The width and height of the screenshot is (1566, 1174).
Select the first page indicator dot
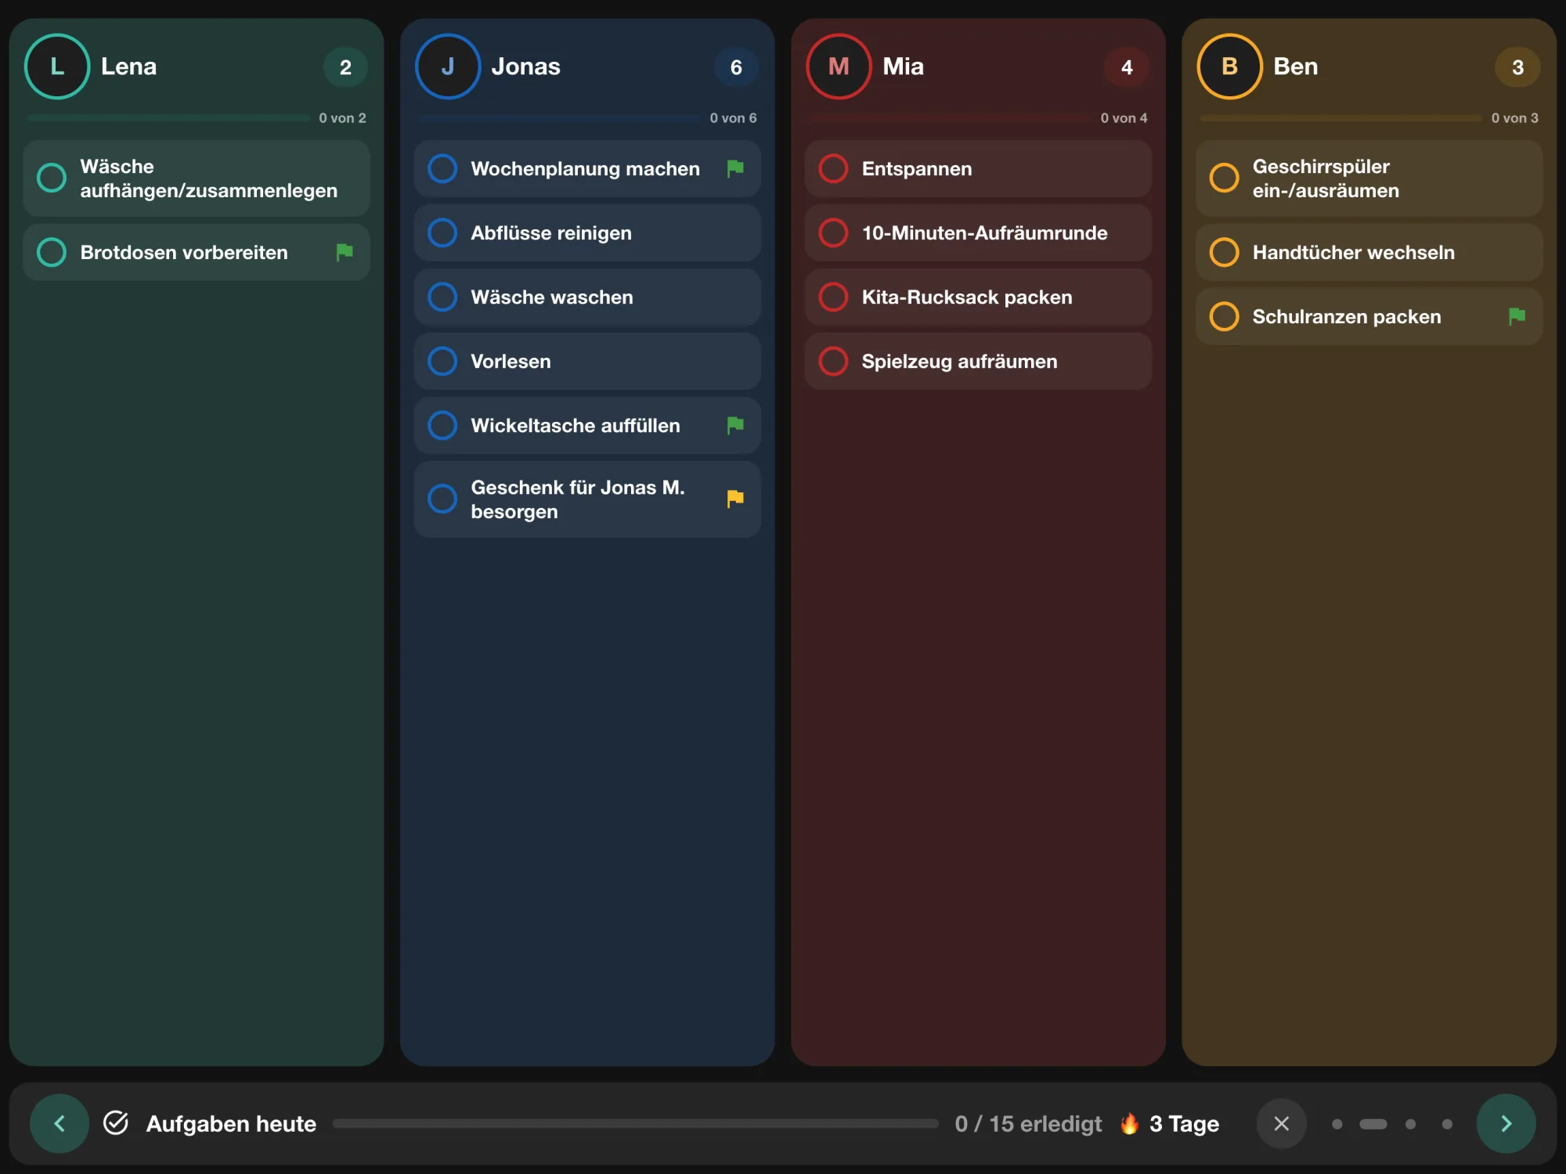tap(1337, 1124)
